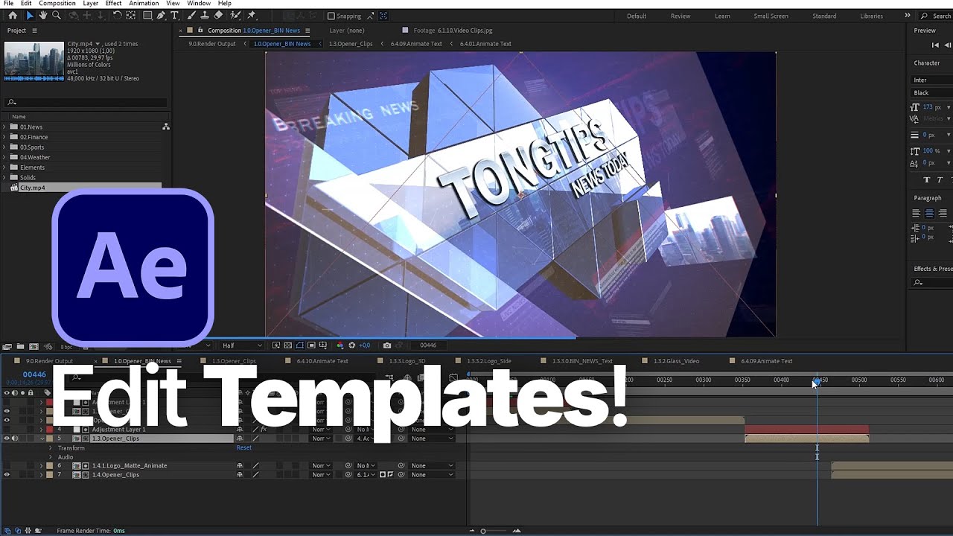Image resolution: width=953 pixels, height=536 pixels.
Task: Open the viewer resolution Half dropdown
Action: [242, 345]
